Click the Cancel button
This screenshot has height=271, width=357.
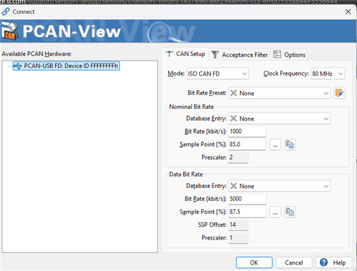pos(294,263)
